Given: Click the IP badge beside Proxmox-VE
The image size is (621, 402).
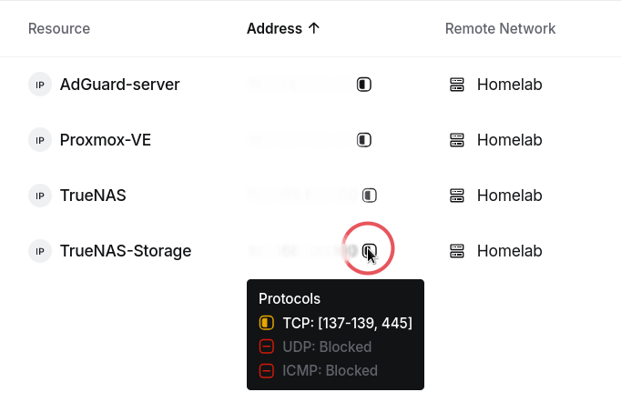Looking at the screenshot, I should (40, 140).
